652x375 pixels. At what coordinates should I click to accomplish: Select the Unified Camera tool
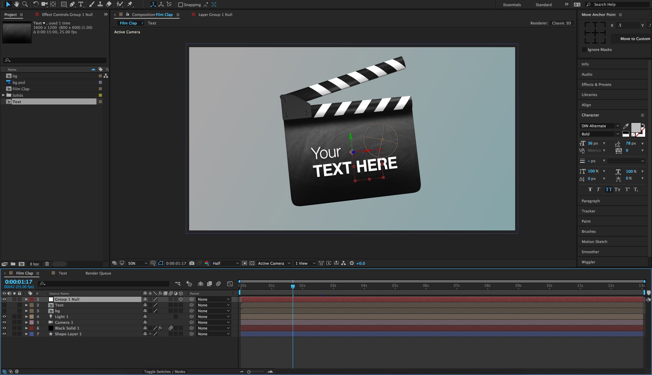coord(44,4)
